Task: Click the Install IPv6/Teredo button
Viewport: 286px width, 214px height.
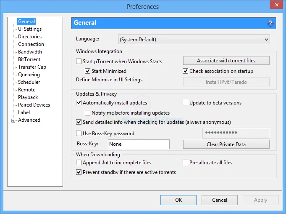Action: (x=226, y=82)
